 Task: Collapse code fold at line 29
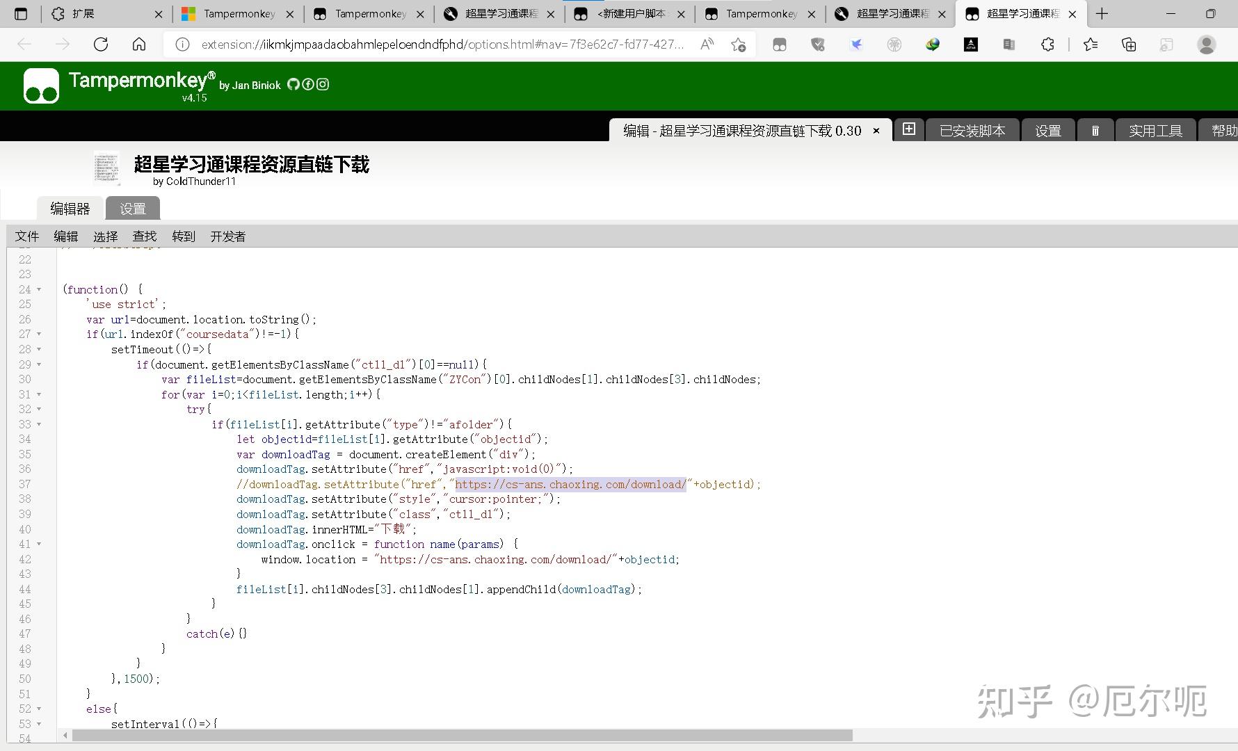click(39, 364)
